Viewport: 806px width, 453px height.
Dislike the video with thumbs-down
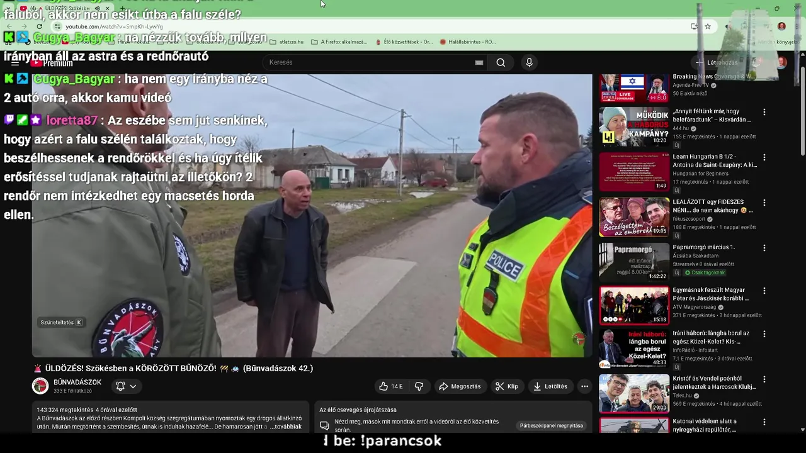coord(419,386)
